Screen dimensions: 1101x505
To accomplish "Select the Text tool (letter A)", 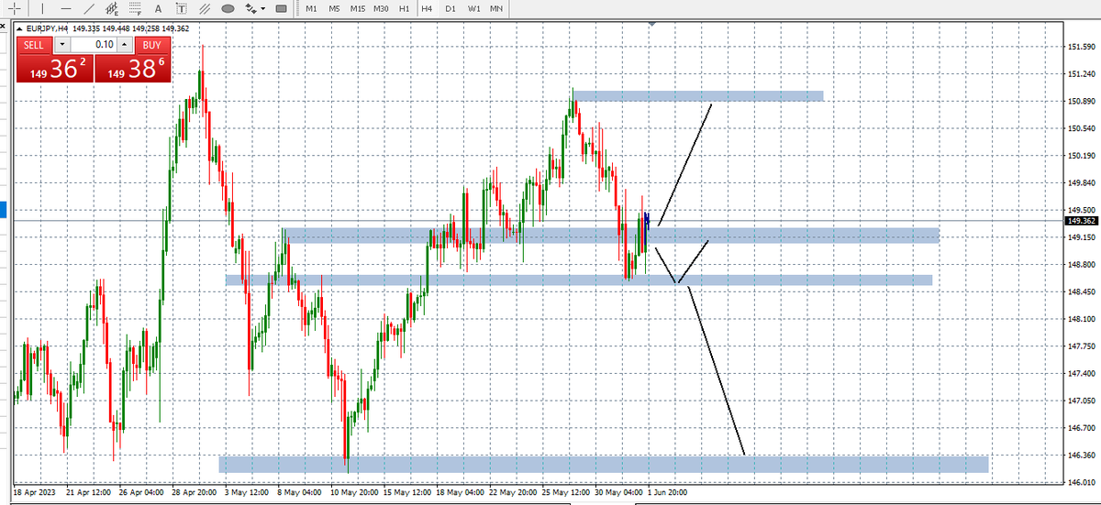I will coord(158,8).
